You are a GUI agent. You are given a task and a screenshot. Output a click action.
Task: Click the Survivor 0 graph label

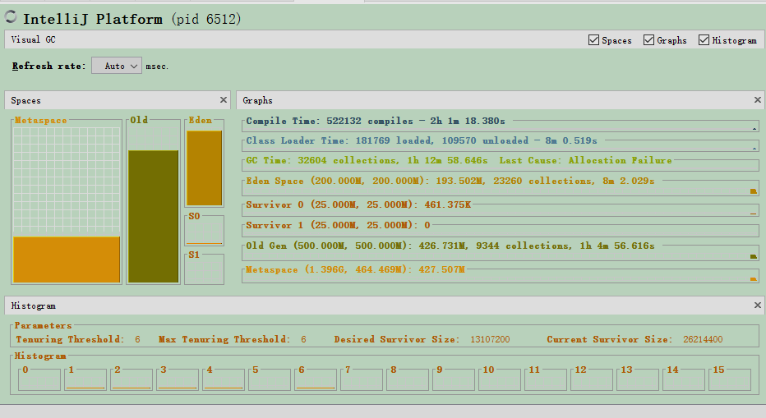tap(358, 204)
